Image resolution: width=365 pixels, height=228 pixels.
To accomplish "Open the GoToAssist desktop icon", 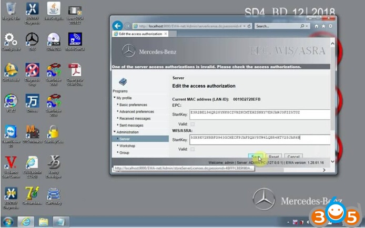I will [x=11, y=72].
